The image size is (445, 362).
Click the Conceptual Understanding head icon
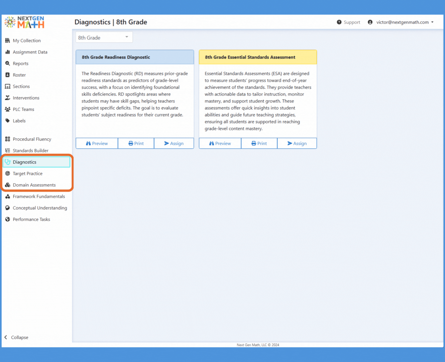click(8, 208)
